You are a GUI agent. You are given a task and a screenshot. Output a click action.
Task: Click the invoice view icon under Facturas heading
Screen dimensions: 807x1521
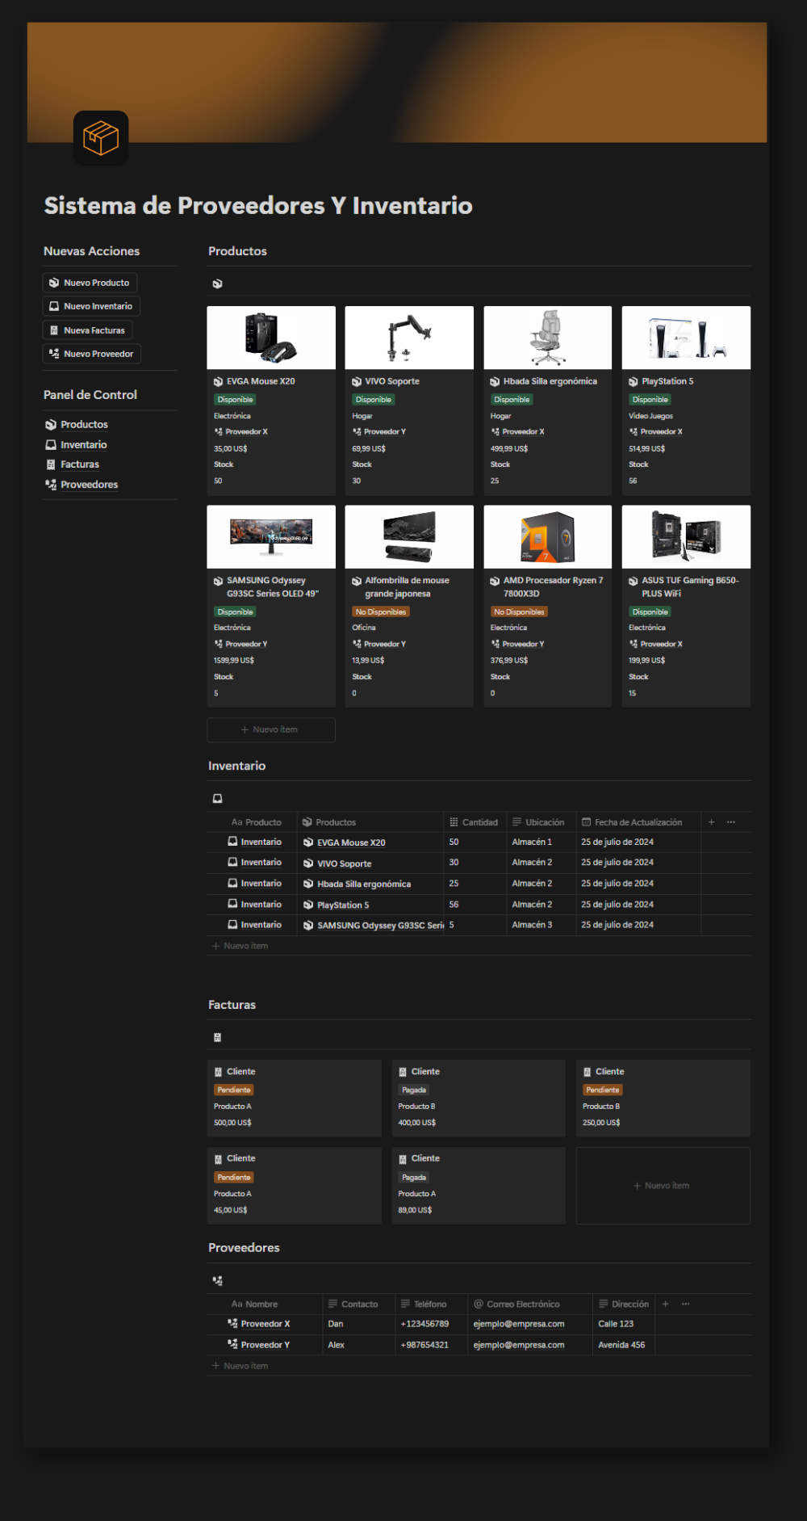217,1037
